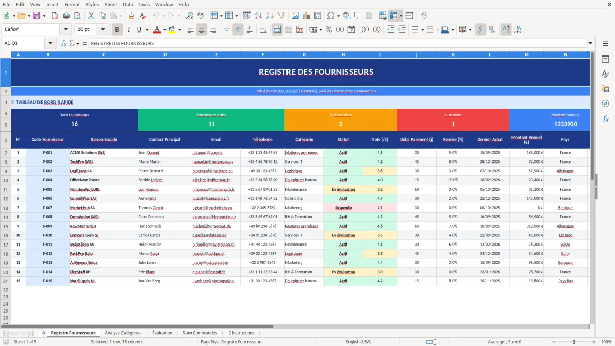Increase indent
Image resolution: width=615 pixels, height=346 pixels.
(391, 30)
